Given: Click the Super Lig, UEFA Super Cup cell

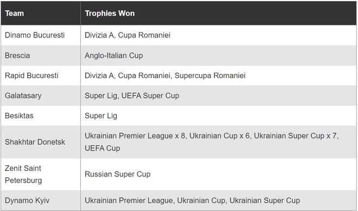Looking at the screenshot, I should pyautogui.click(x=219, y=95).
